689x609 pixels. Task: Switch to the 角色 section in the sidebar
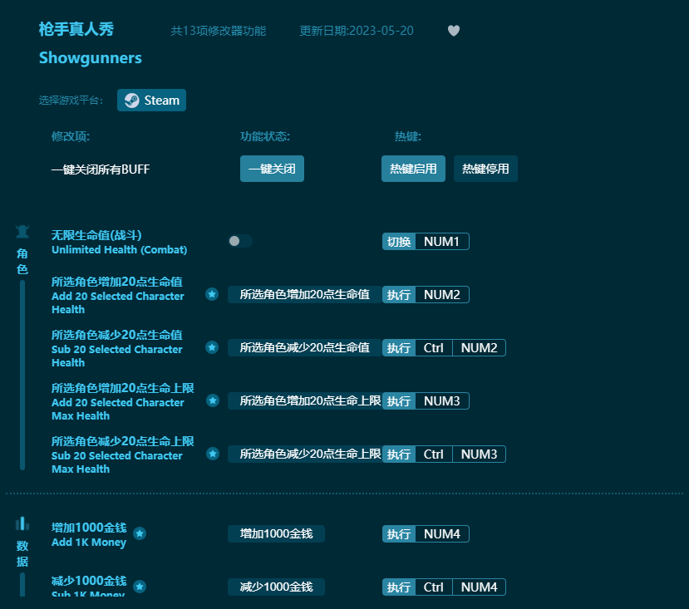pyautogui.click(x=22, y=262)
